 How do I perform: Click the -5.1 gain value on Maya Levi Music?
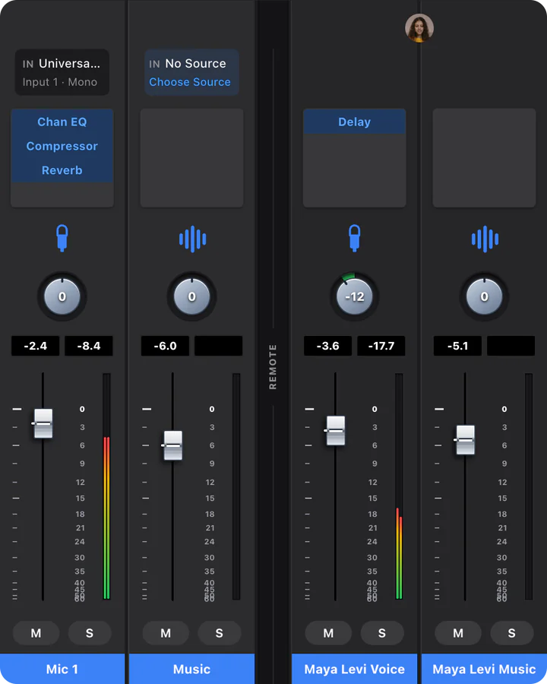(x=457, y=346)
